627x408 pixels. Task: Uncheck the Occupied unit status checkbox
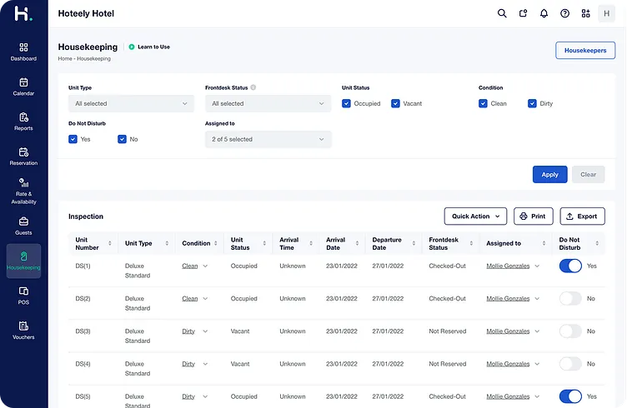point(346,103)
